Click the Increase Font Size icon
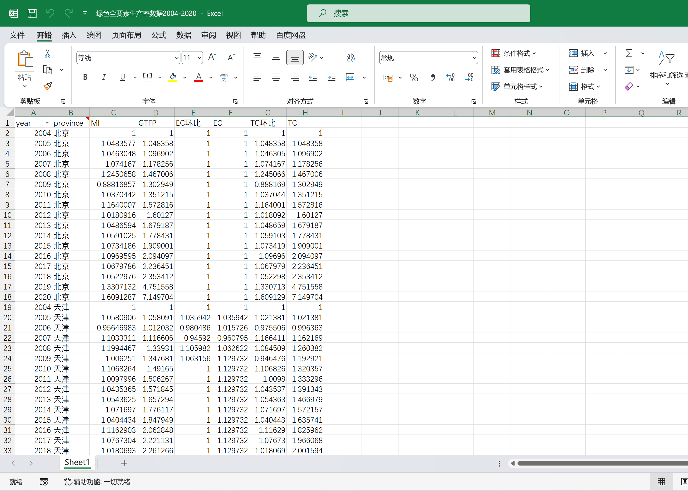The width and height of the screenshot is (688, 491). click(212, 58)
